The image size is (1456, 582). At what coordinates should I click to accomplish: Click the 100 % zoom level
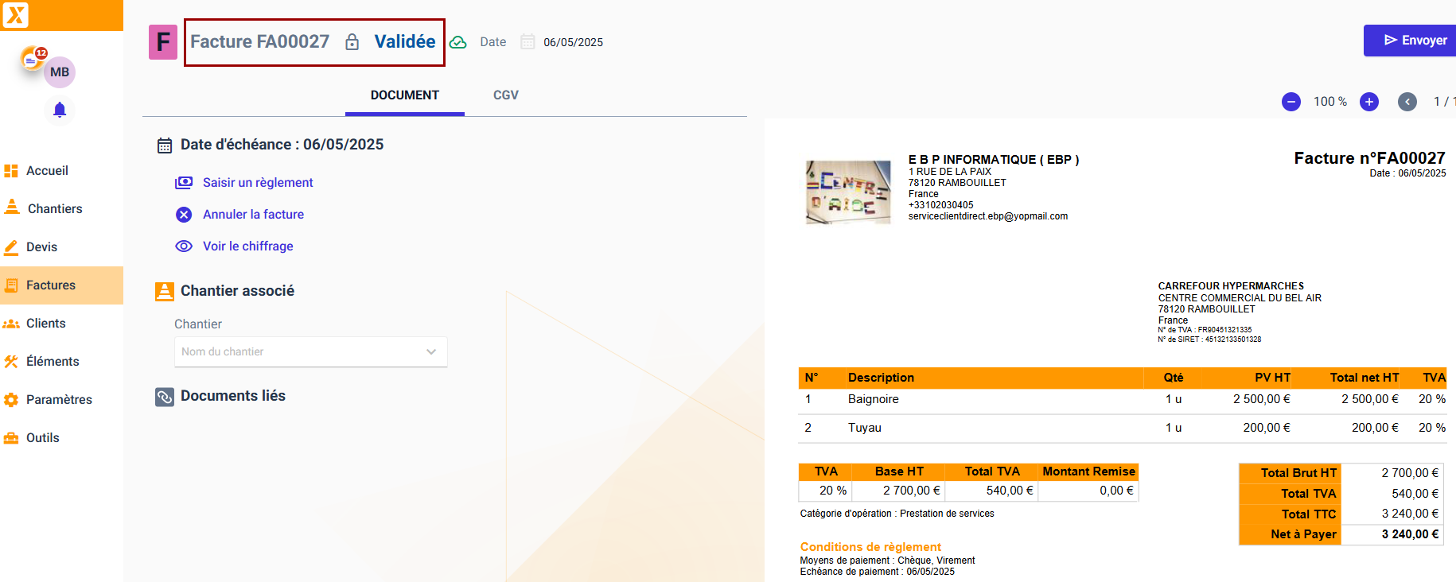pyautogui.click(x=1330, y=102)
